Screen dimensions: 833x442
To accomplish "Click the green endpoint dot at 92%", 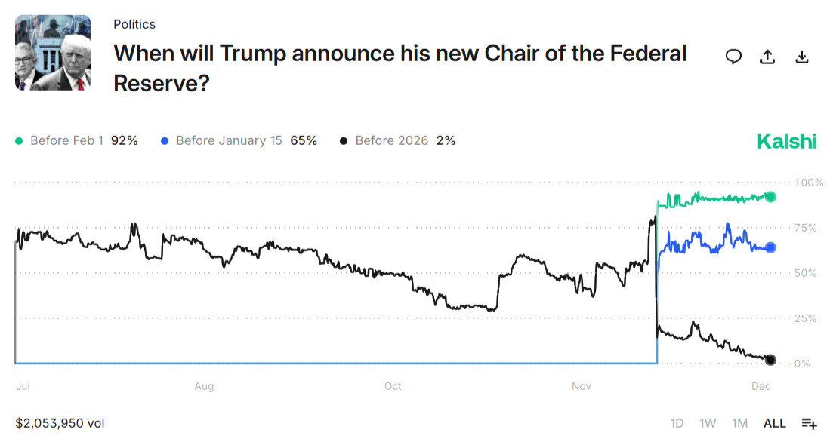I will [770, 197].
